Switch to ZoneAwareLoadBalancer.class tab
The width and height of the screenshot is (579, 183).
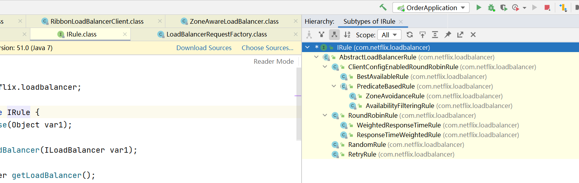click(234, 21)
